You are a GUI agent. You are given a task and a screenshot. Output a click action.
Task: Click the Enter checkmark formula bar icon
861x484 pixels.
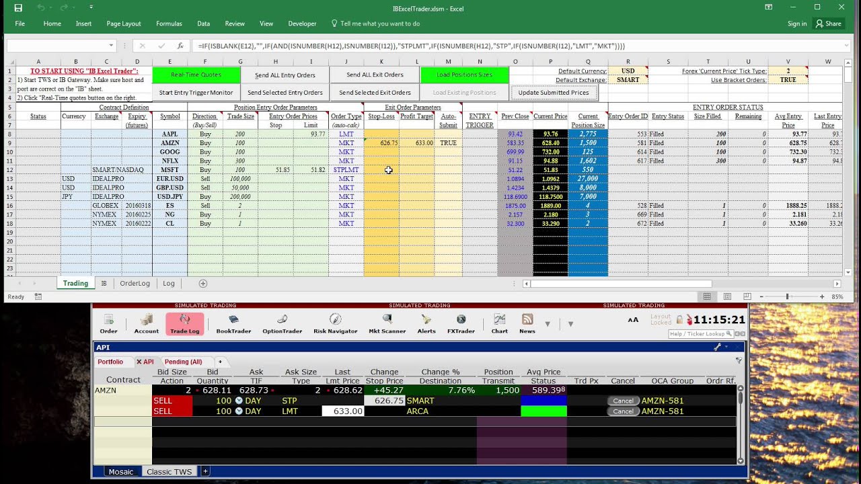click(161, 46)
